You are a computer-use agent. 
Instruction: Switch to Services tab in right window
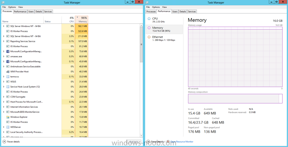point(192,12)
